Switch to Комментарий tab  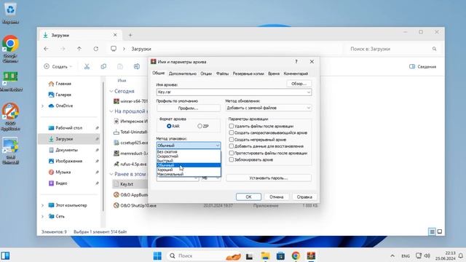(296, 74)
